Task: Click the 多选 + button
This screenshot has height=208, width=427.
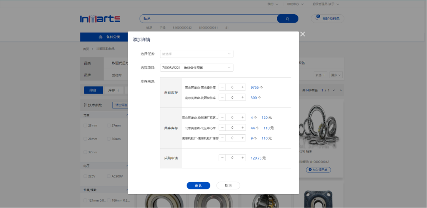Action: [321, 75]
